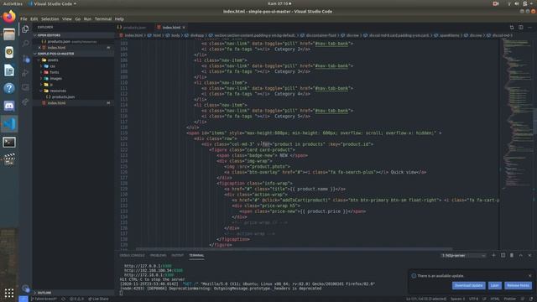Click the notifications bell in status bar
Image resolution: width=537 pixels, height=302 pixels.
point(531,299)
